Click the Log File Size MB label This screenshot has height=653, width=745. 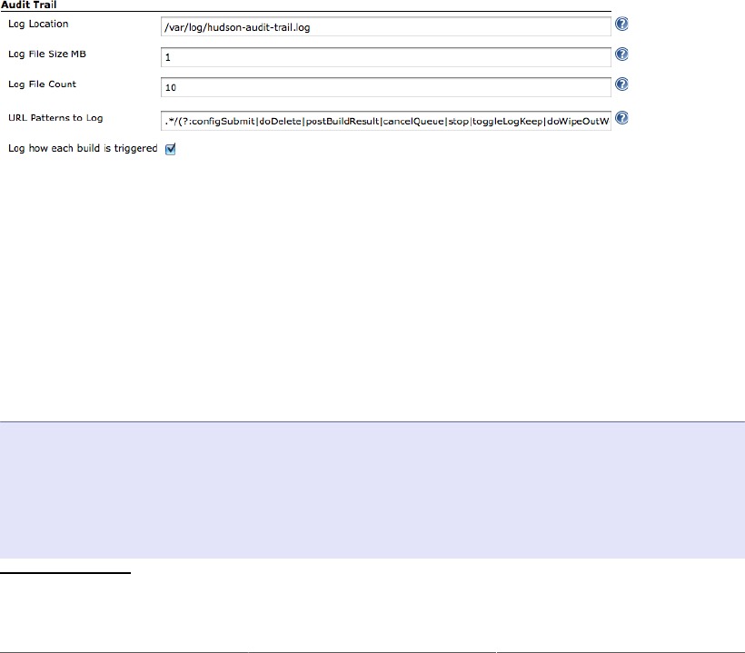[47, 54]
